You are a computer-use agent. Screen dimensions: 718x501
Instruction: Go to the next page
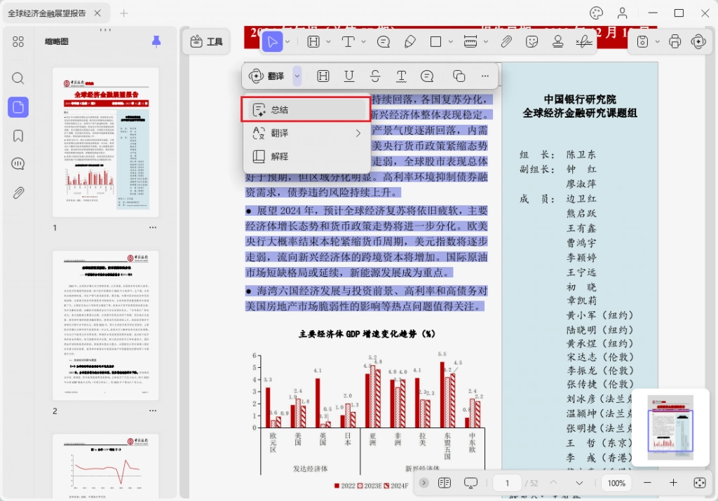click(x=579, y=483)
